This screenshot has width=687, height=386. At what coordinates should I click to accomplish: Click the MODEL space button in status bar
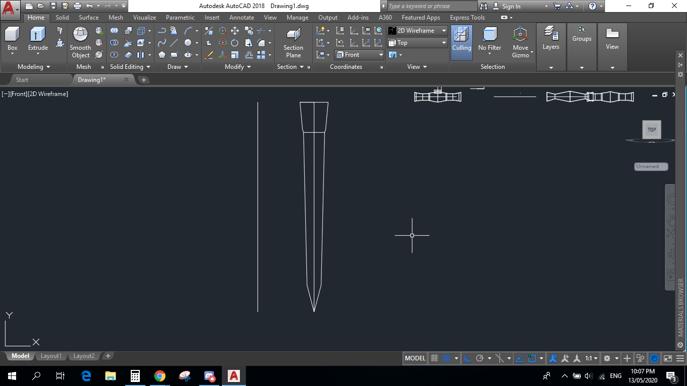pyautogui.click(x=415, y=358)
